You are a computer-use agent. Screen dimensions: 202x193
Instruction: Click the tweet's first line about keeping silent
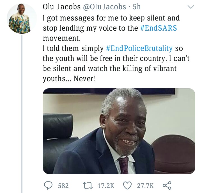click(111, 18)
